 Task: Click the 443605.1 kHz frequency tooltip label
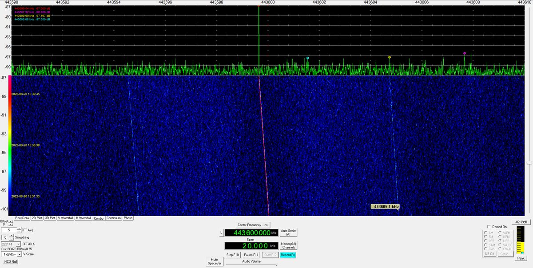385,206
